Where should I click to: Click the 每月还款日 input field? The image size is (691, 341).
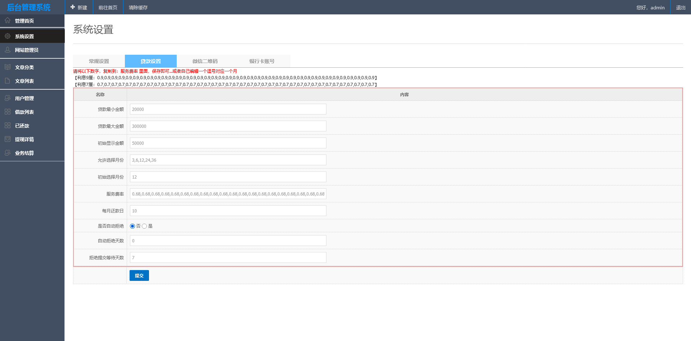coord(228,211)
